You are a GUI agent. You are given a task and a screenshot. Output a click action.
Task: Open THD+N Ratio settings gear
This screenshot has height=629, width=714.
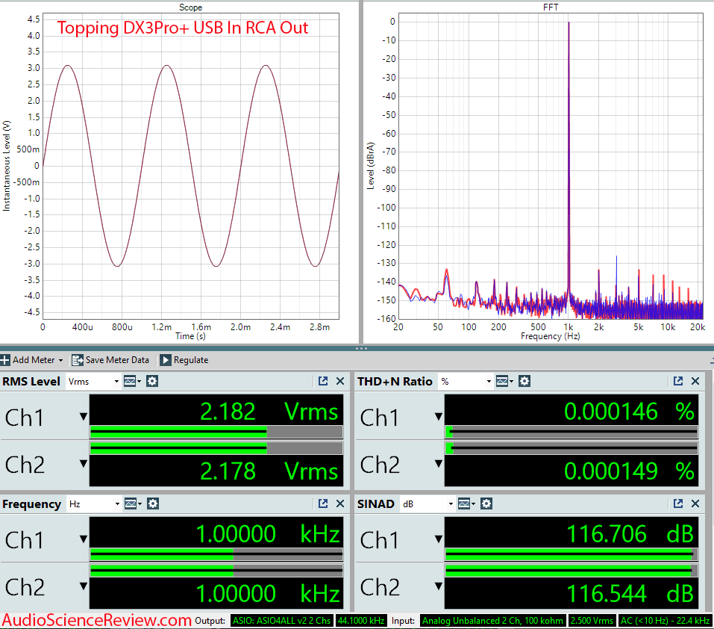pos(524,382)
